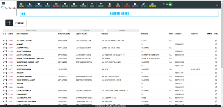Edit patient BROCCO with pencil icon

(x=4, y=73)
